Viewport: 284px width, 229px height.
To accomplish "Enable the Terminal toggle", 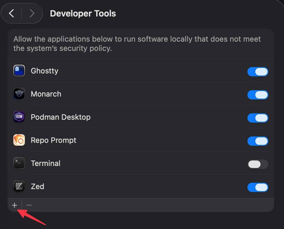I will (258, 164).
